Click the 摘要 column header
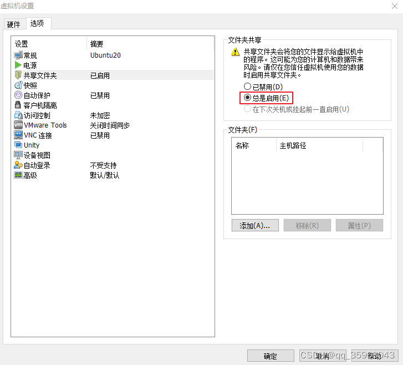The image size is (403, 365). point(150,44)
